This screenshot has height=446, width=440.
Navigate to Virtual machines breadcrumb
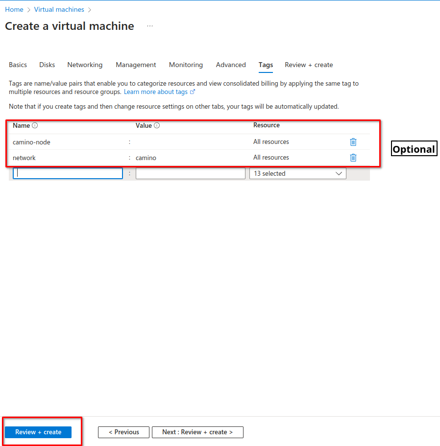59,9
